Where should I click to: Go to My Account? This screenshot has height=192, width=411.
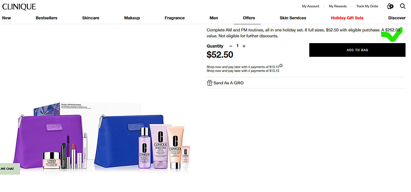pyautogui.click(x=311, y=6)
